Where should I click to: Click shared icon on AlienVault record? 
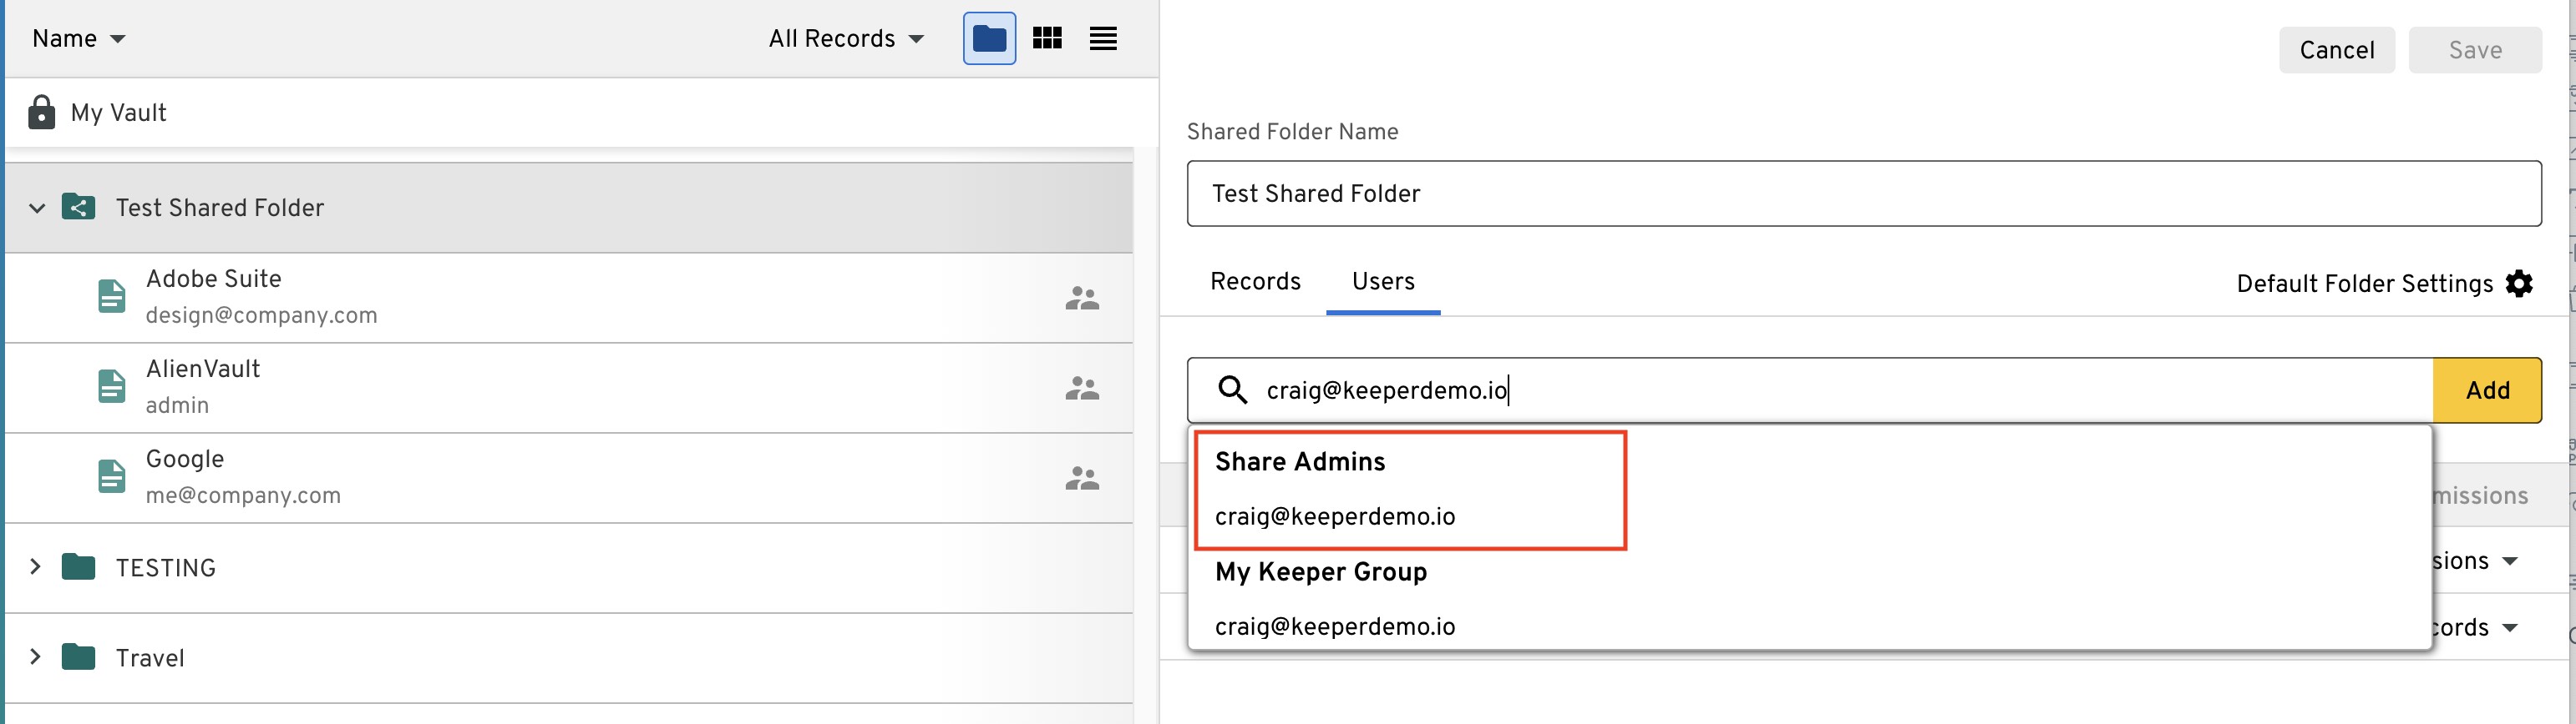pos(1081,388)
